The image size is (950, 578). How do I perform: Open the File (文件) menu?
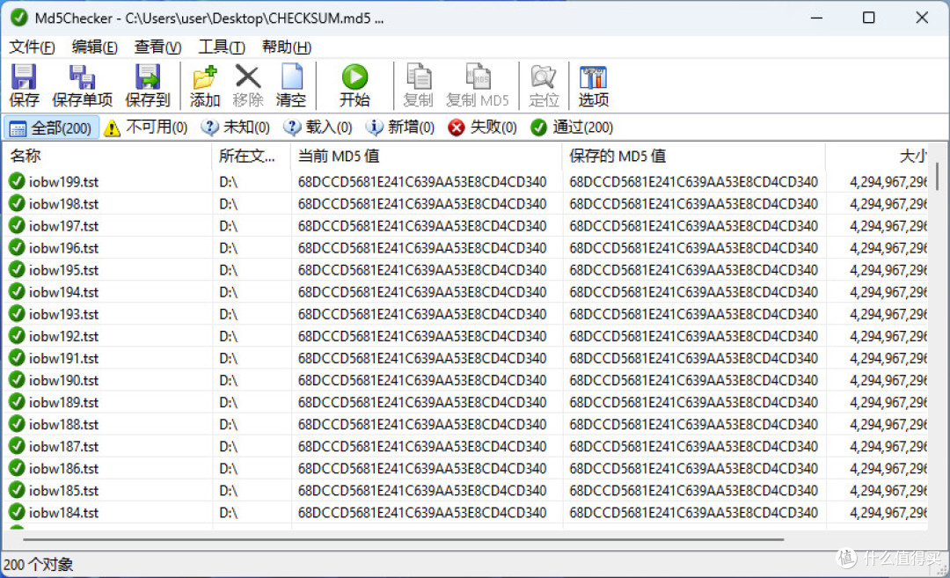(33, 47)
